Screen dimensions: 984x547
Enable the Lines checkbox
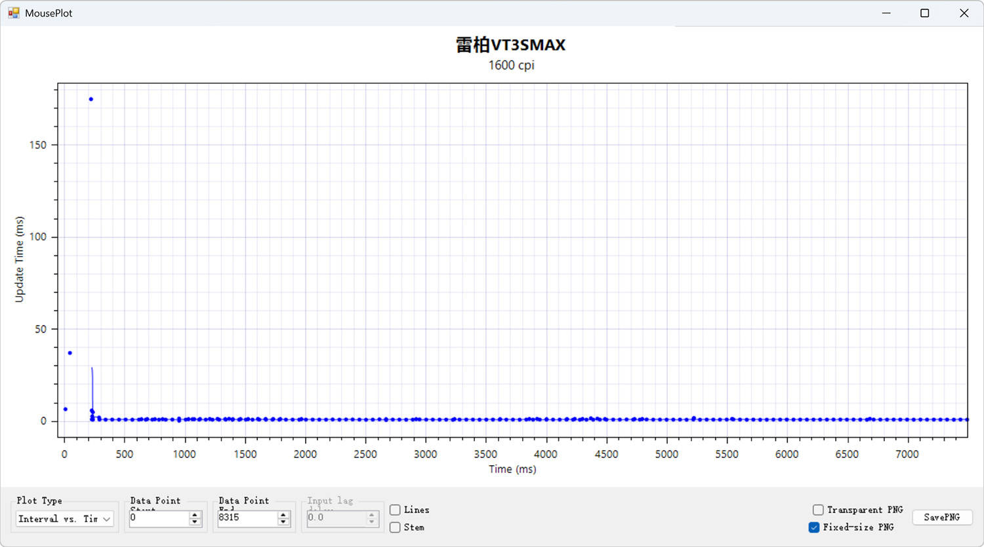coord(395,510)
